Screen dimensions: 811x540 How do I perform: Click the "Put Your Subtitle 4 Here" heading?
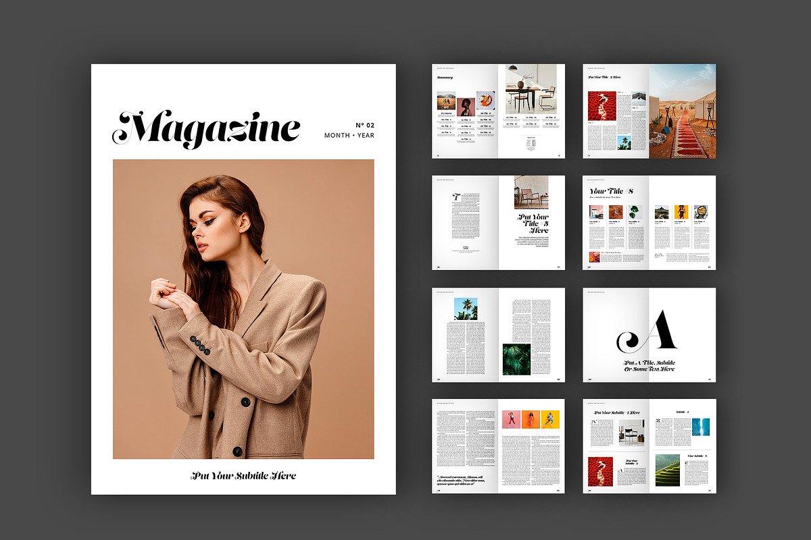point(616,412)
